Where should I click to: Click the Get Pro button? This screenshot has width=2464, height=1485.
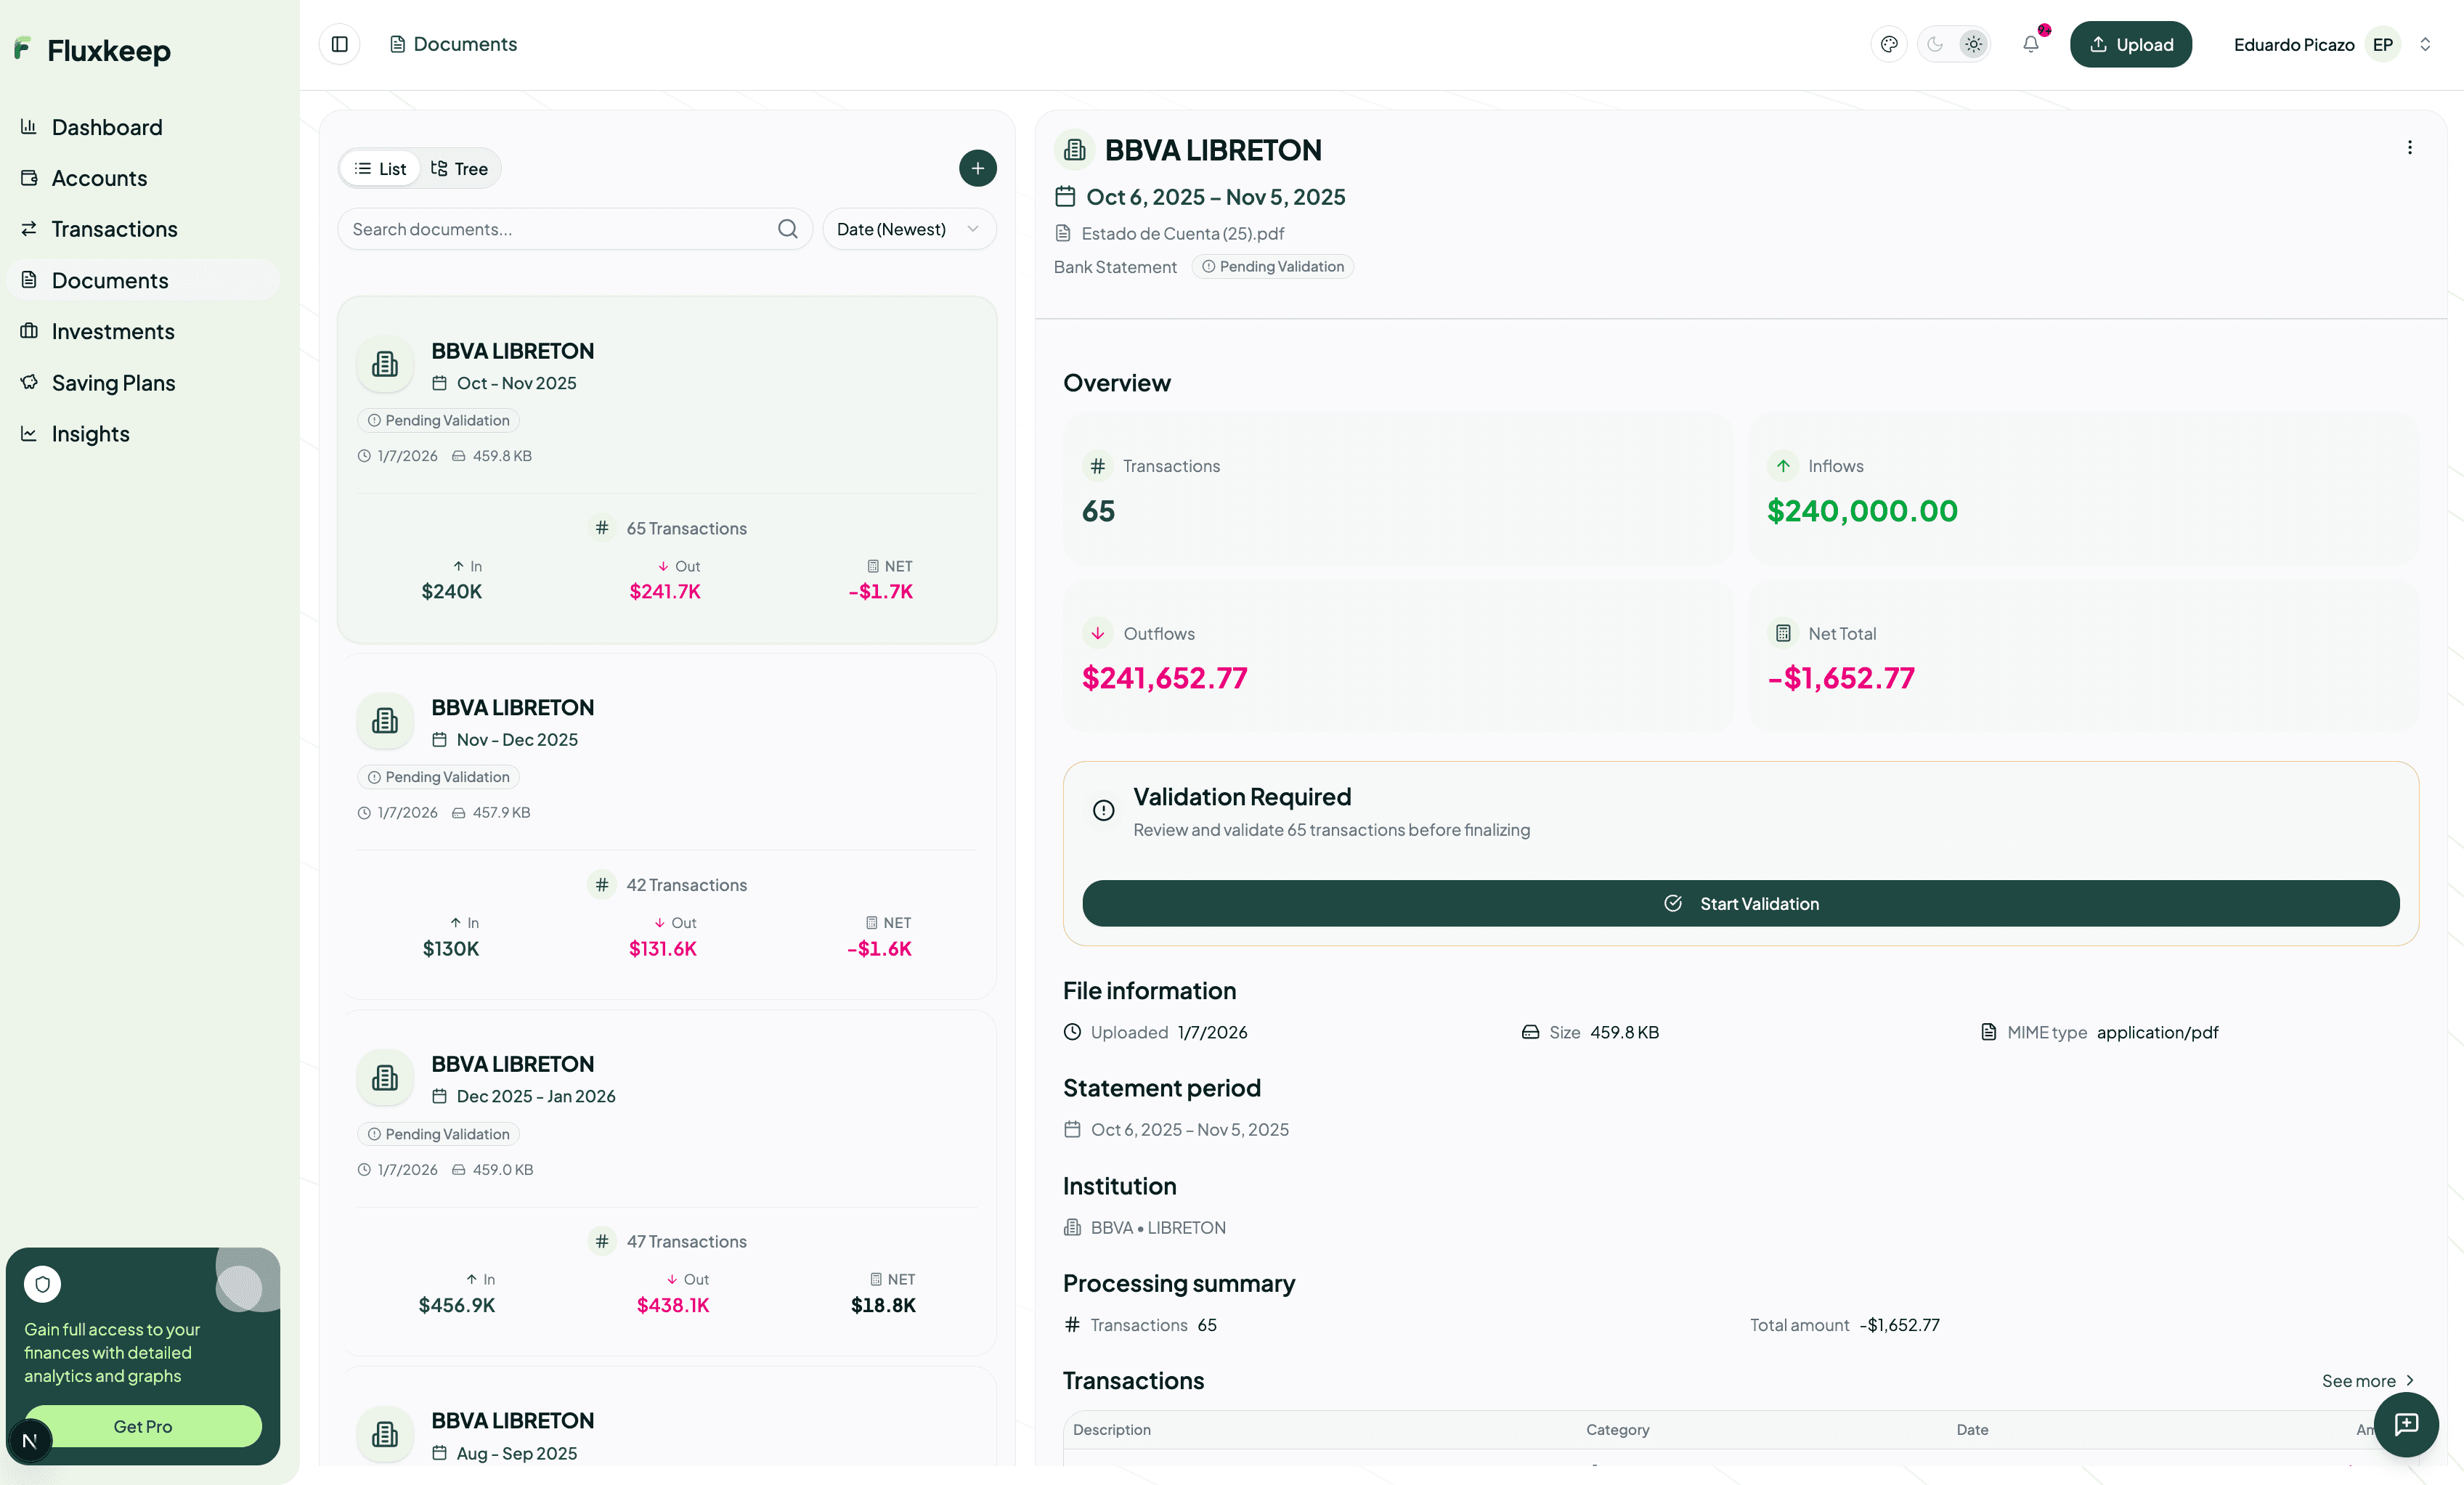point(143,1426)
